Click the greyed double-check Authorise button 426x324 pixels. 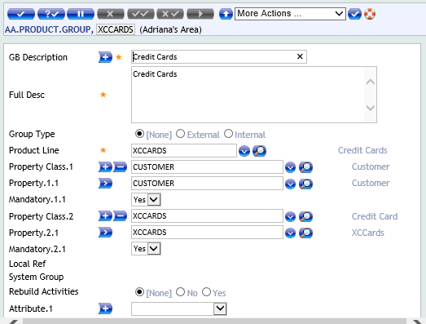click(x=141, y=14)
